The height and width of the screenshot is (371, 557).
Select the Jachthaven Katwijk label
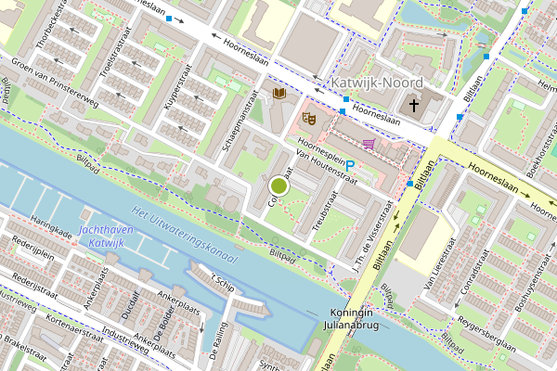pos(106,237)
